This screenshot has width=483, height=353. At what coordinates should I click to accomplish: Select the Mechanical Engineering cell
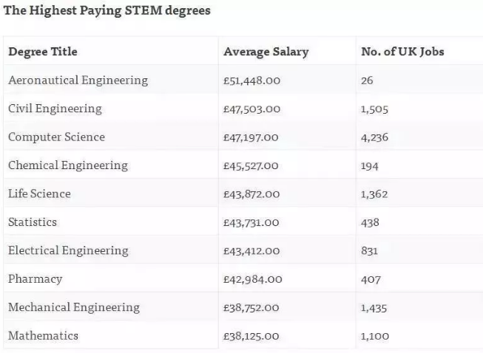73,307
